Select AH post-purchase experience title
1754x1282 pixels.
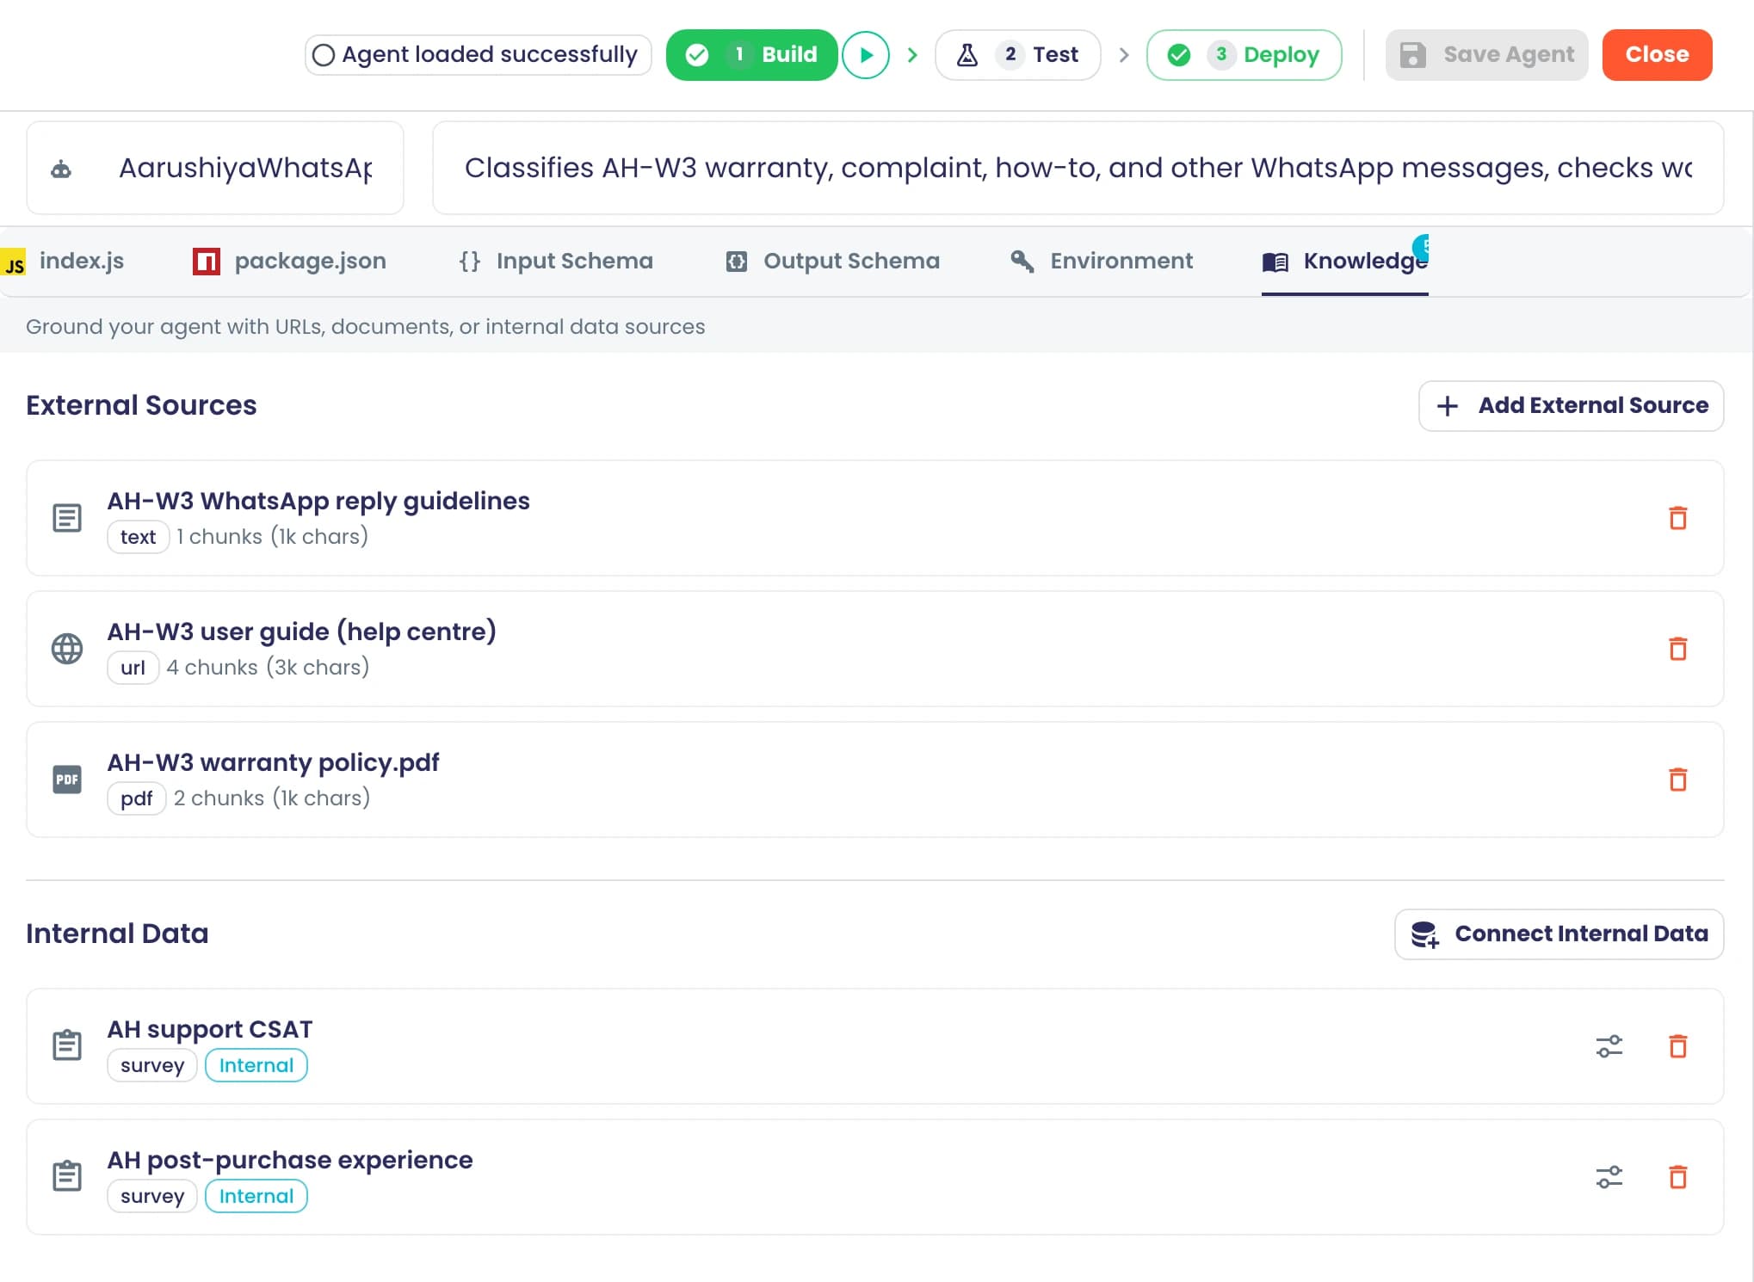coord(290,1160)
